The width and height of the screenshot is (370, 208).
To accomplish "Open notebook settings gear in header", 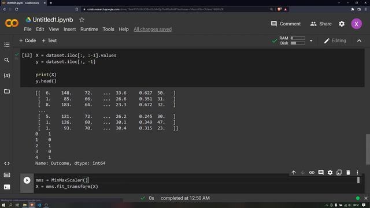I will pos(342,24).
